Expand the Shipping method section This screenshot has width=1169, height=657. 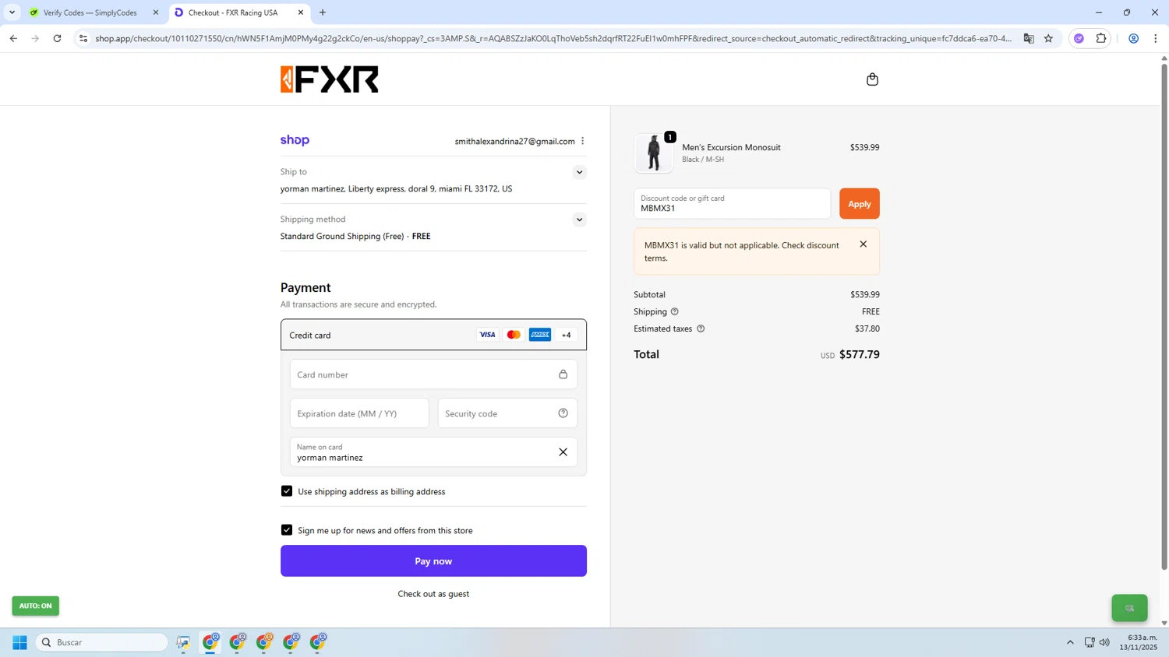click(x=579, y=220)
